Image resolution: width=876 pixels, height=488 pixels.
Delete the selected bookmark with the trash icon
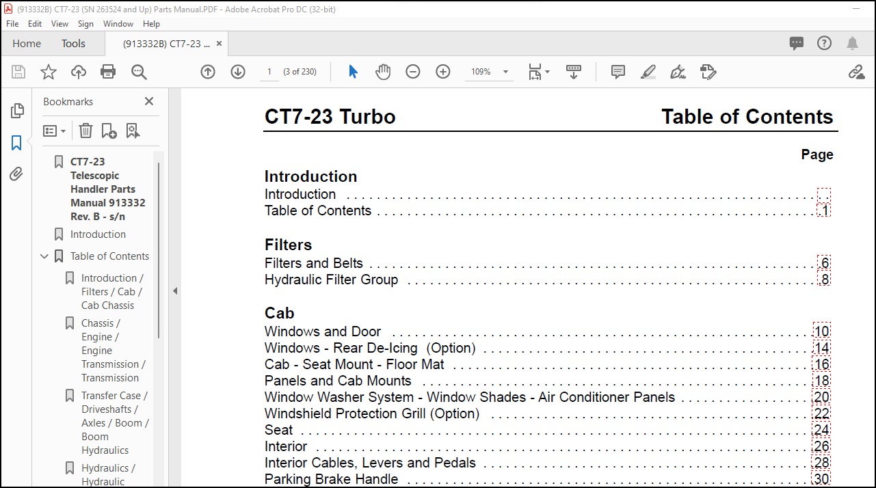click(x=85, y=131)
